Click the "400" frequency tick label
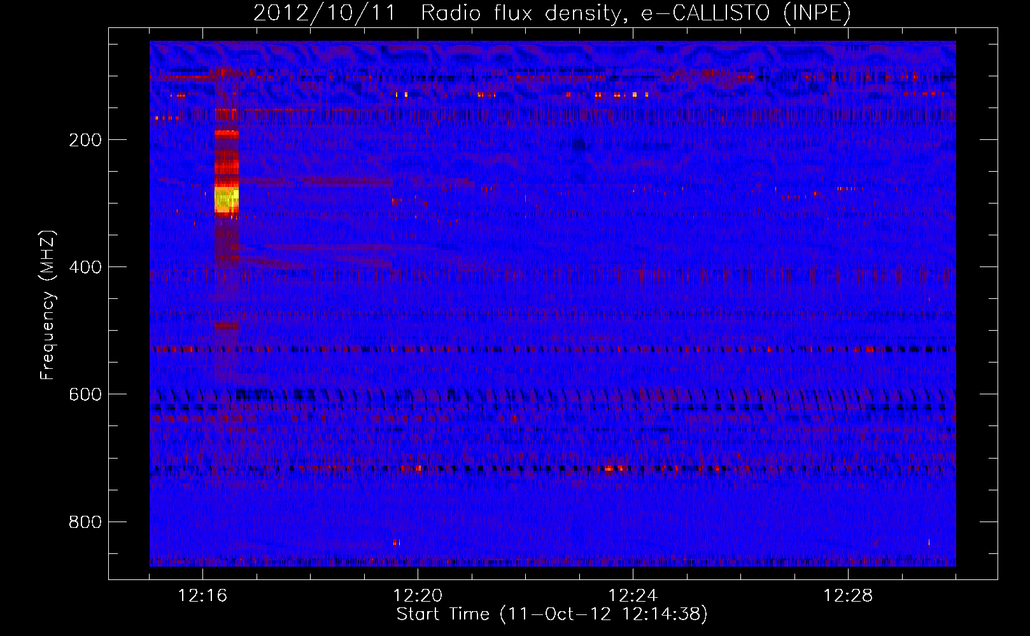 (x=85, y=267)
